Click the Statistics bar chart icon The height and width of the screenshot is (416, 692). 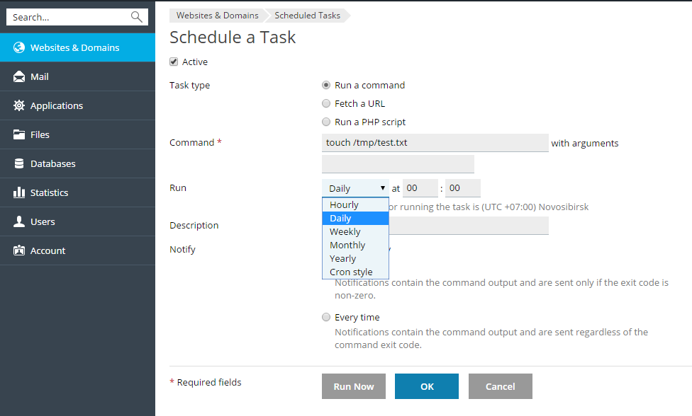[x=19, y=193]
